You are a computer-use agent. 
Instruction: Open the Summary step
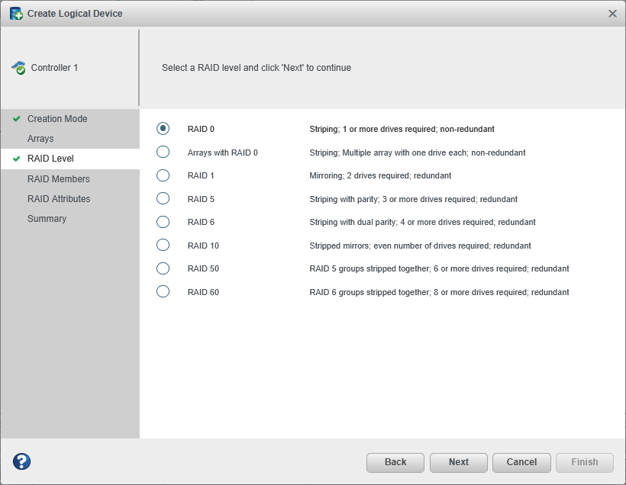[x=47, y=219]
